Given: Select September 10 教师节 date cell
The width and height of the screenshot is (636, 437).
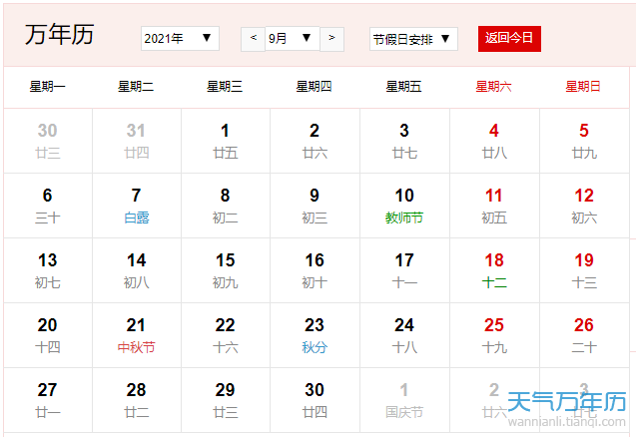Looking at the screenshot, I should pos(404,206).
